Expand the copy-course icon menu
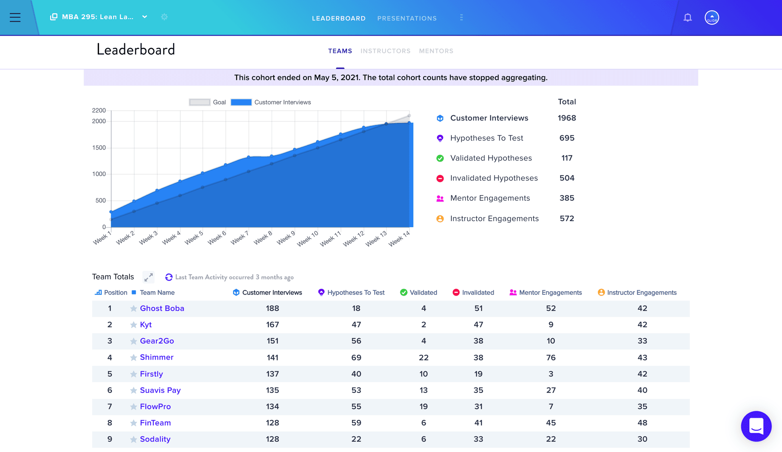 [x=53, y=17]
